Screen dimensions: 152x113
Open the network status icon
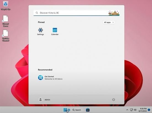tap(131, 110)
